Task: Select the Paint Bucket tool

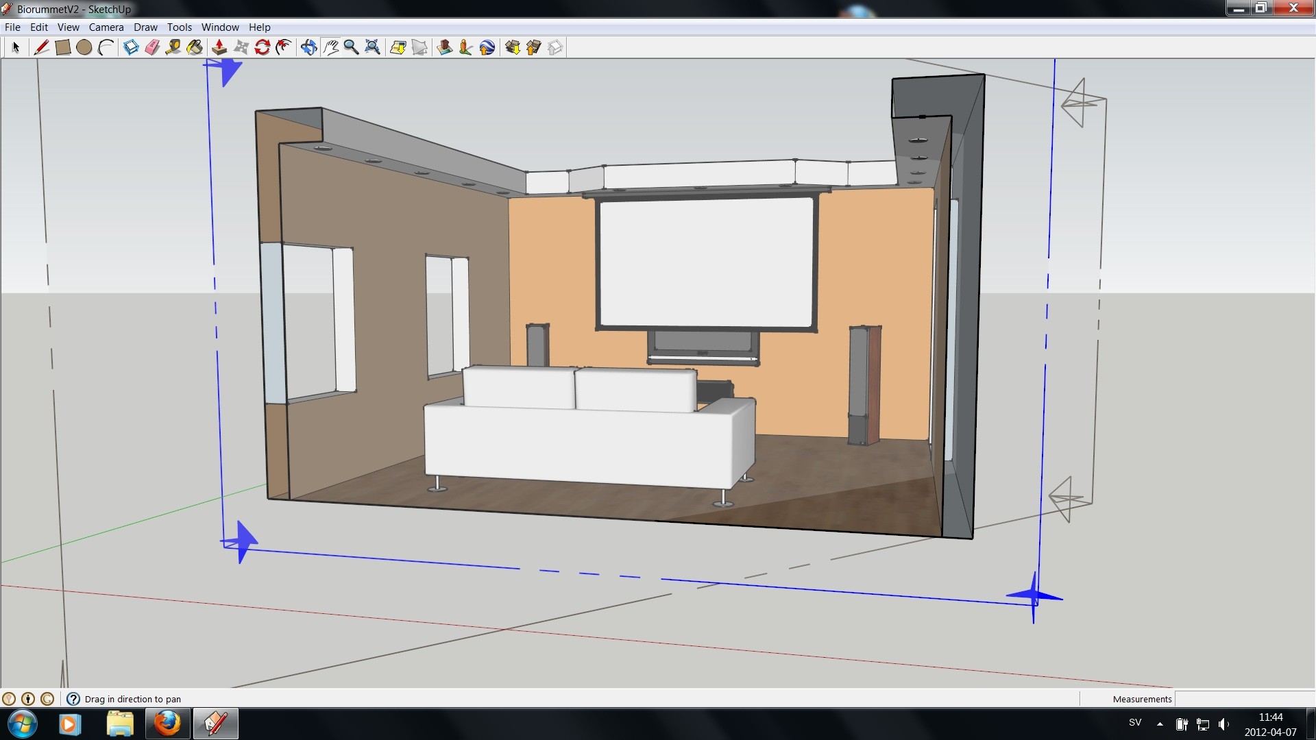Action: point(195,47)
